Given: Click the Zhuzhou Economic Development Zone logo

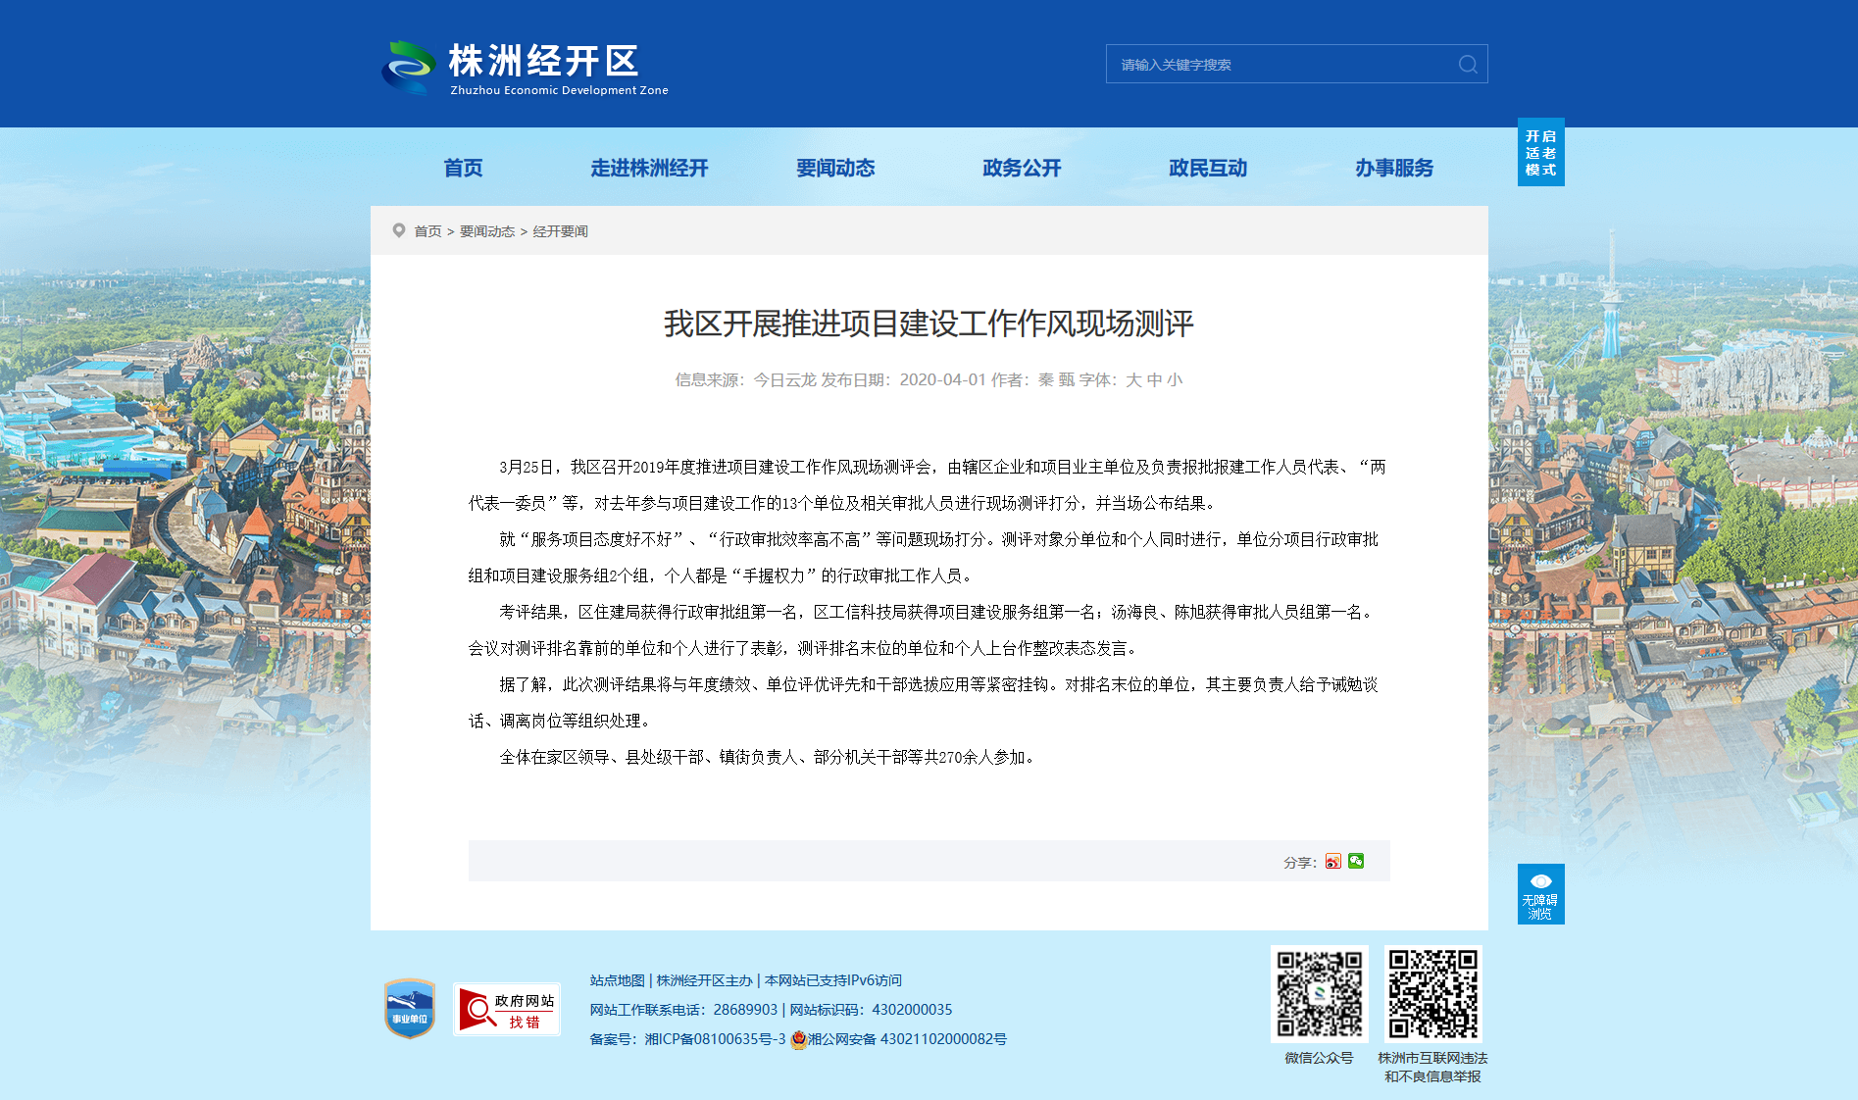Looking at the screenshot, I should click(x=525, y=67).
